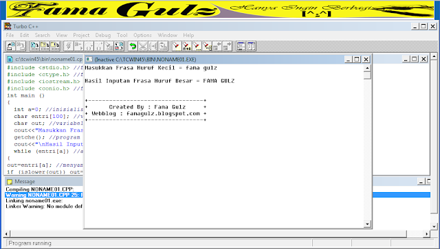Click the '#include <ctype.h>' code line
The height and width of the screenshot is (249, 440).
pyautogui.click(x=45, y=75)
